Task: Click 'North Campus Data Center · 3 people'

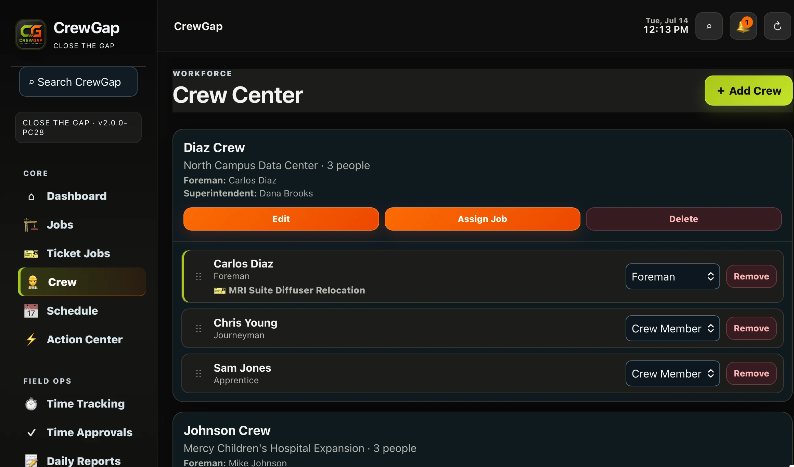Action: [x=277, y=165]
